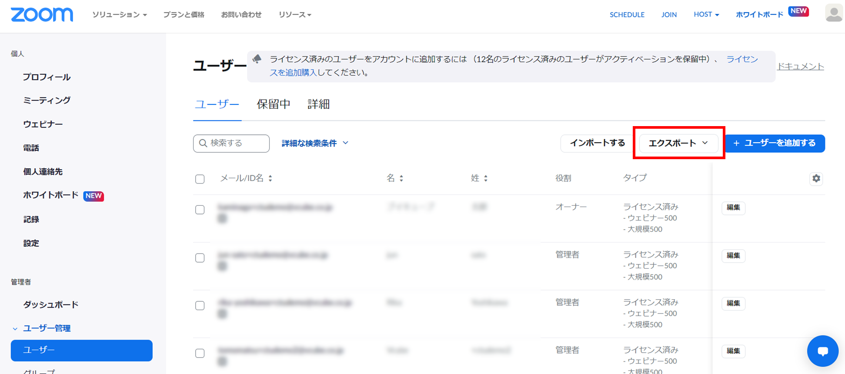This screenshot has height=374, width=845.
Task: Click インポートする button
Action: (598, 143)
